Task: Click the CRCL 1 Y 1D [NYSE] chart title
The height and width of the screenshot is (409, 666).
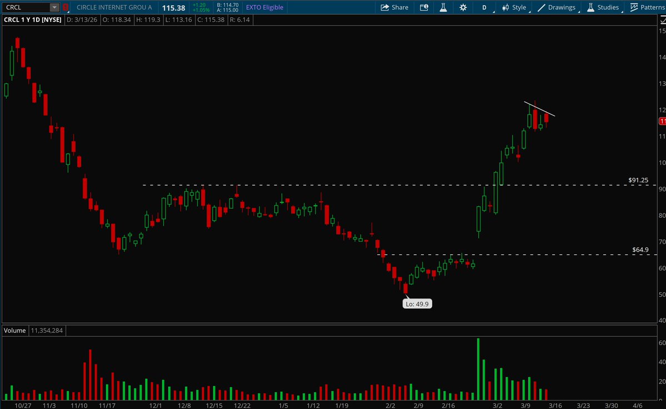Action: pyautogui.click(x=33, y=19)
